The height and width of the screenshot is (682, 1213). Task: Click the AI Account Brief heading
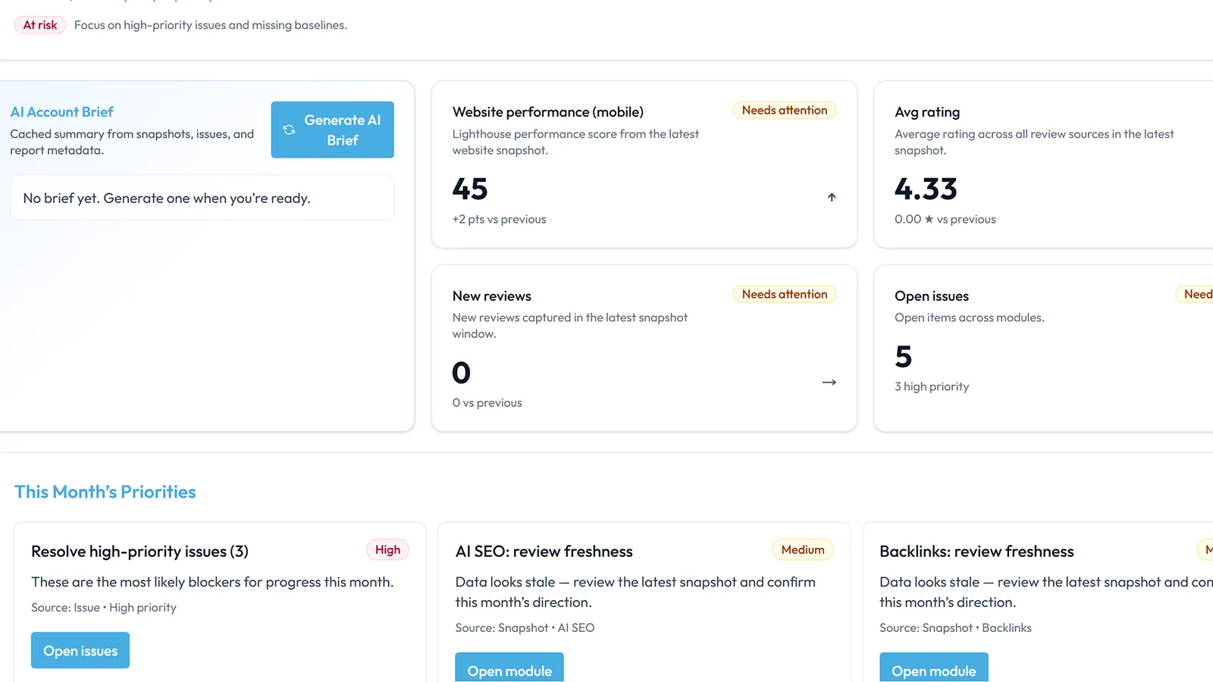(x=62, y=112)
